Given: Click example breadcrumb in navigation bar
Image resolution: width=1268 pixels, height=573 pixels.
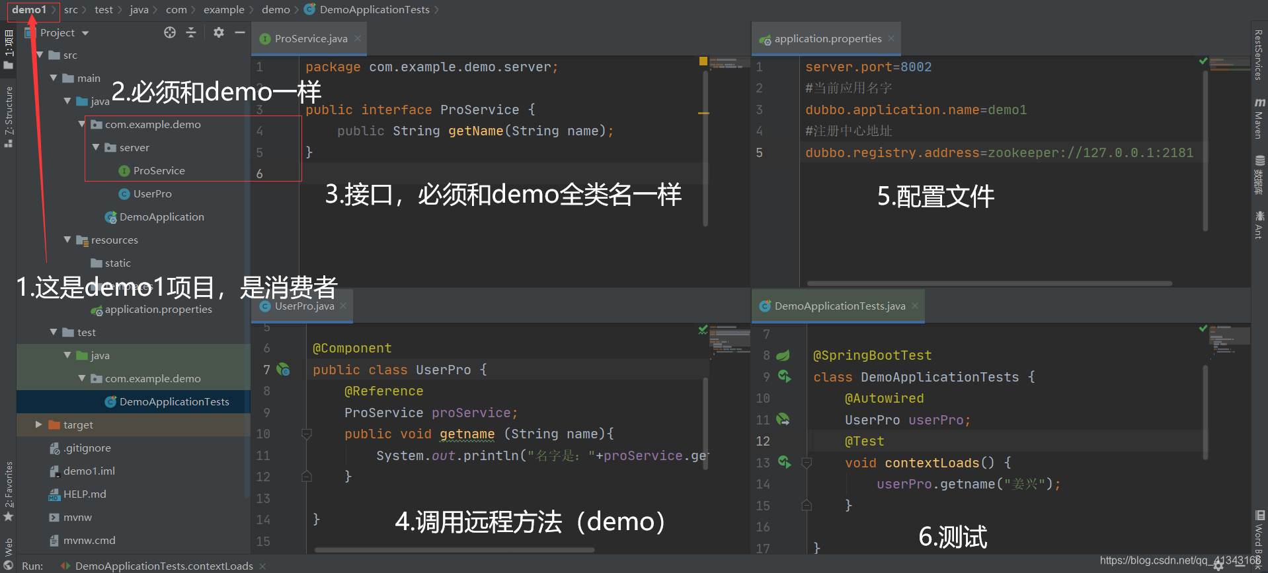Looking at the screenshot, I should [x=224, y=10].
